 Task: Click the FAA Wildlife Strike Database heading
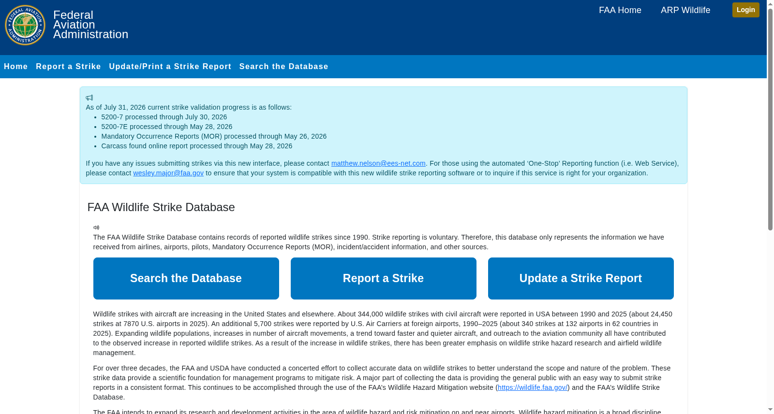[x=161, y=207]
